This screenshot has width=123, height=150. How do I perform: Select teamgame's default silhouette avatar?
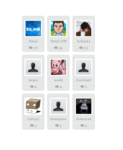pyautogui.click(x=58, y=106)
